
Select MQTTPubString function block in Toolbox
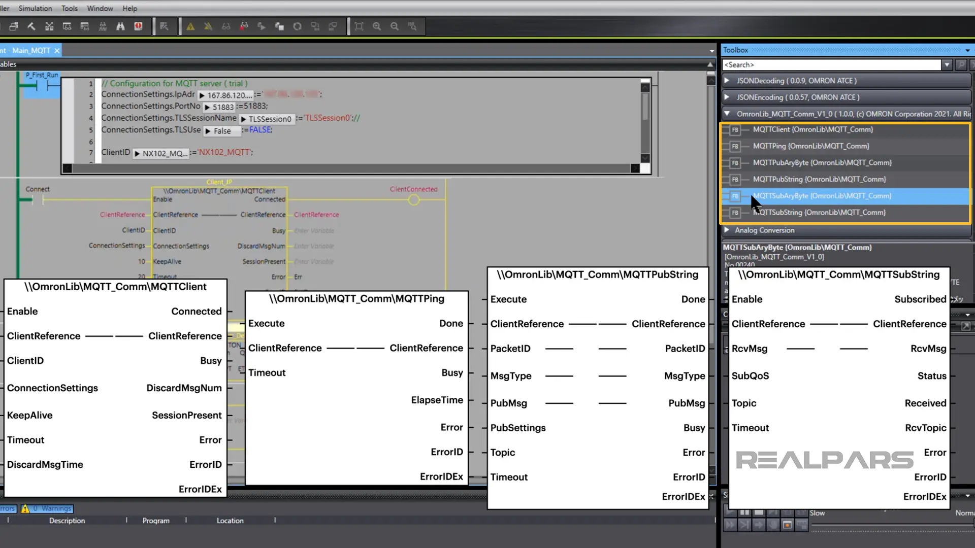(x=819, y=179)
